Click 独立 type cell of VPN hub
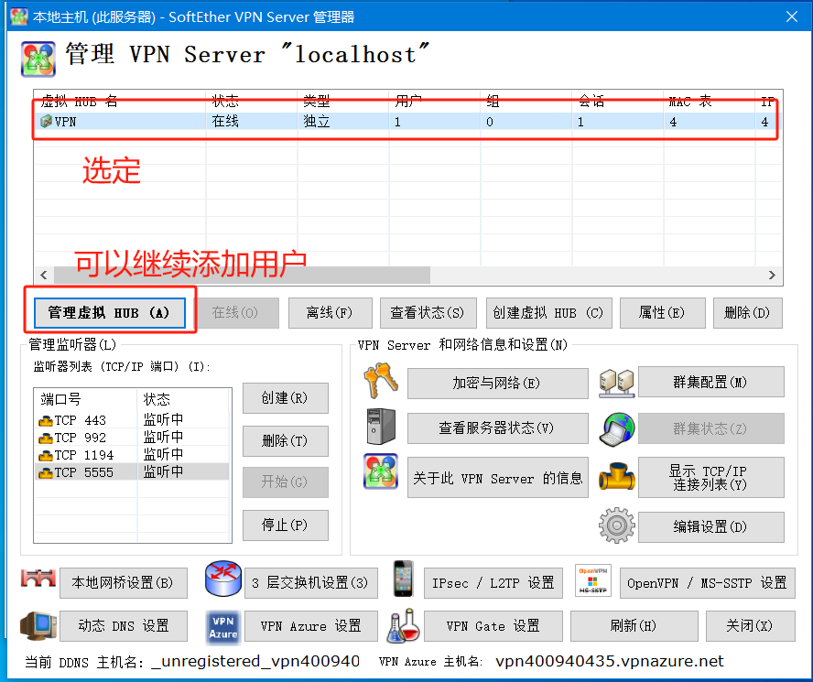This screenshot has width=813, height=682. tap(317, 122)
